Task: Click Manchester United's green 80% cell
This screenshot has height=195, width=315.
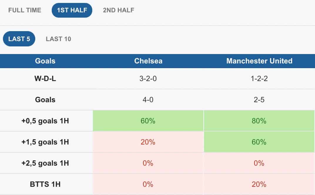Action: click(x=259, y=121)
